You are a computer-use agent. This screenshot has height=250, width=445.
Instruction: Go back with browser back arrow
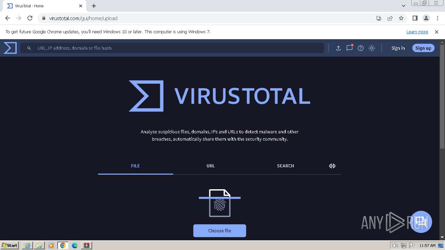click(x=8, y=18)
